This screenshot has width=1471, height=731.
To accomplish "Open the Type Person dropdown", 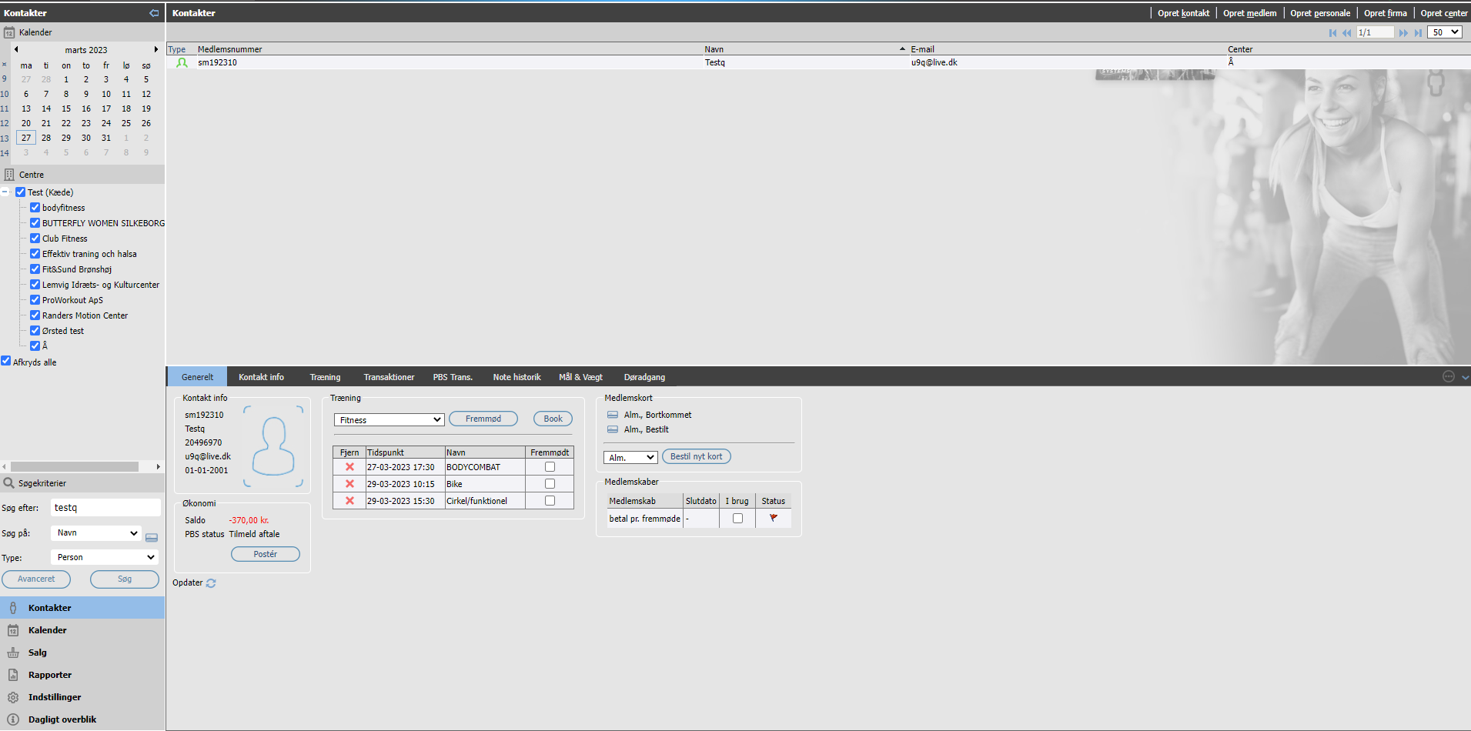I will pyautogui.click(x=104, y=557).
